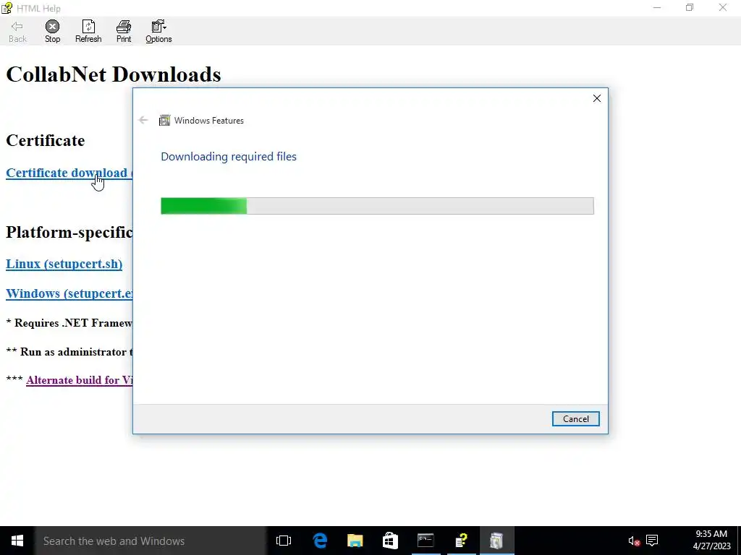The image size is (741, 555).
Task: Click the HTML Help window title icon
Action: click(7, 8)
